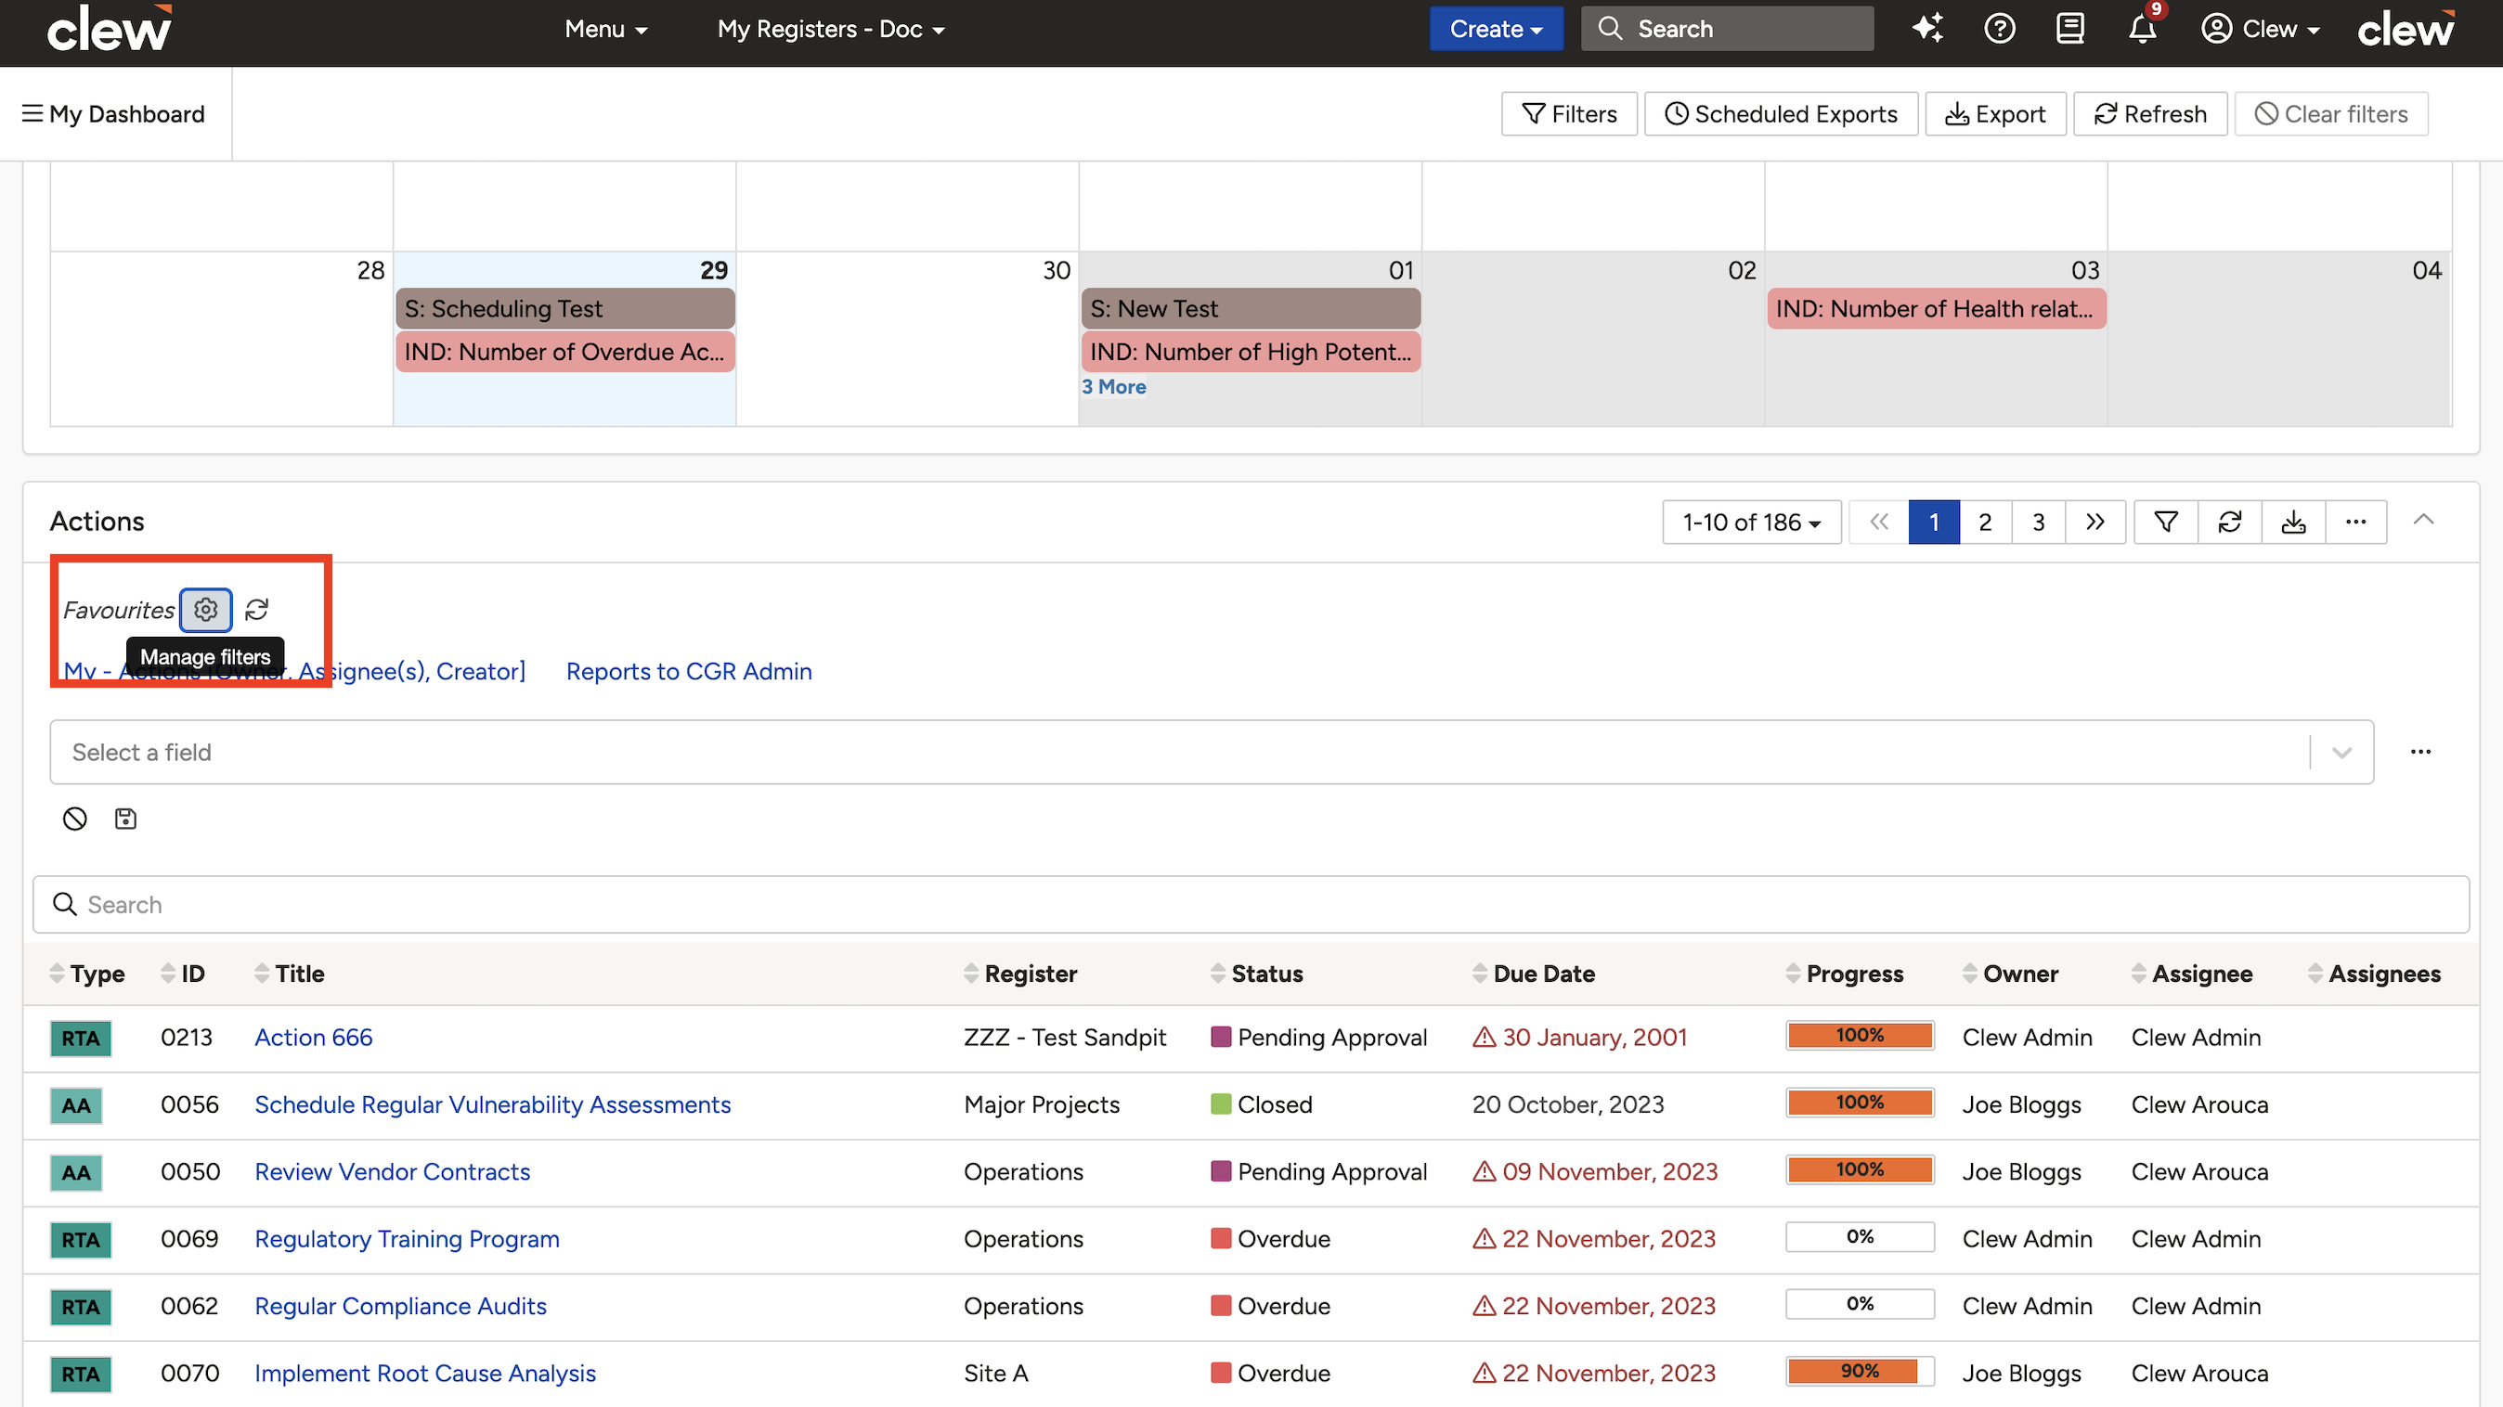Click the Actions panel filter funnel icon
Viewport: 2503px width, 1407px height.
click(2166, 523)
